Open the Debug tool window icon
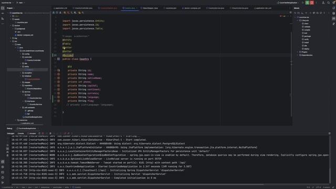The width and height of the screenshot is (336, 189). 3,162
